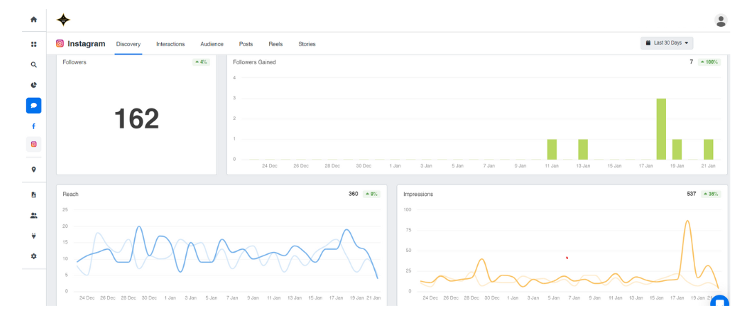Open the settings gear in the sidebar
Viewport: 747px width, 312px height.
[x=33, y=256]
